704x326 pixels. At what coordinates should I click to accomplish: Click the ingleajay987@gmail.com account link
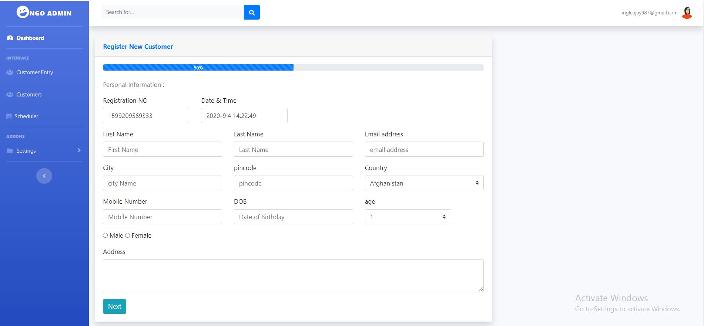point(649,13)
